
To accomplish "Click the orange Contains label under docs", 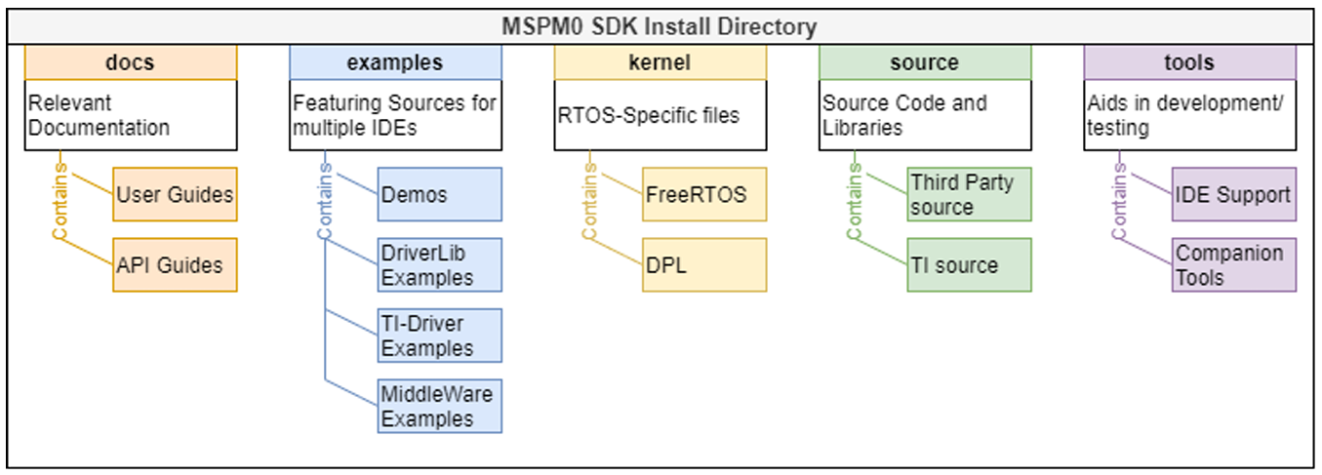I will [60, 201].
